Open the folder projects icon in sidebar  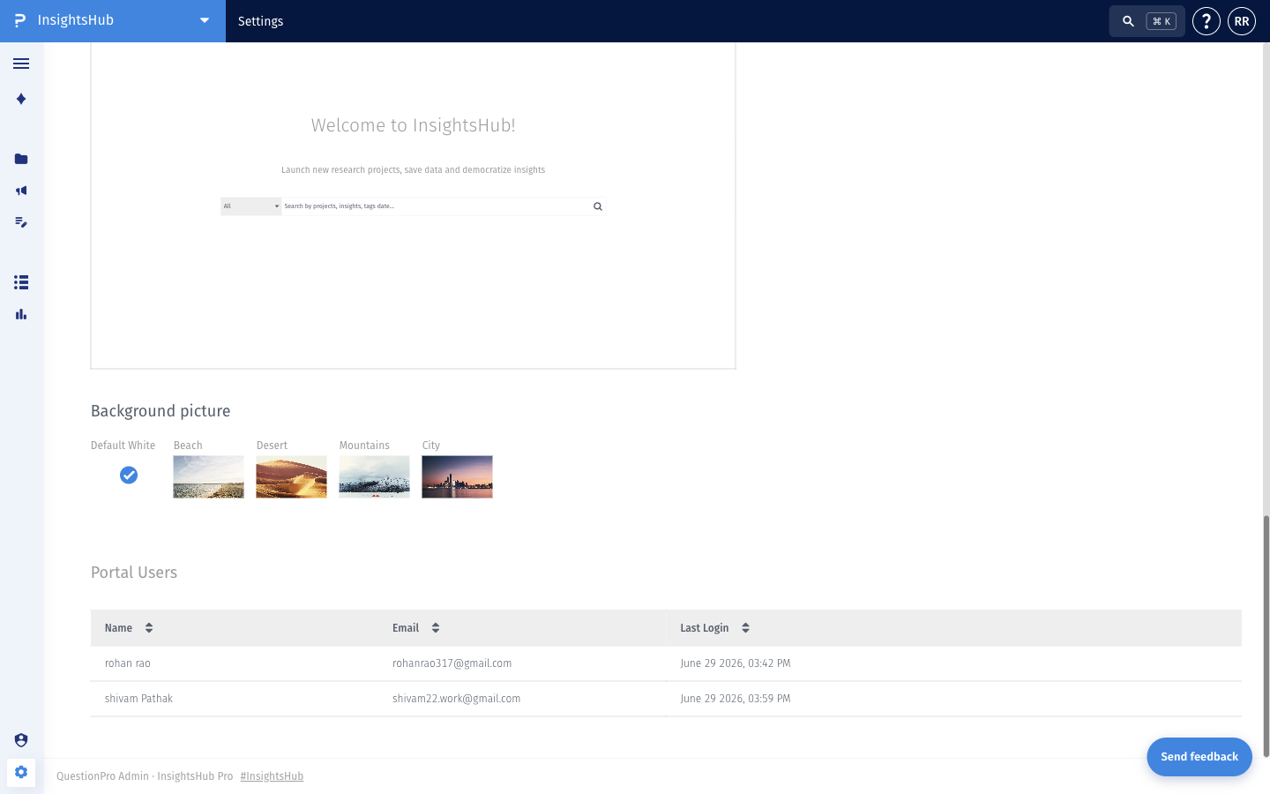21,159
